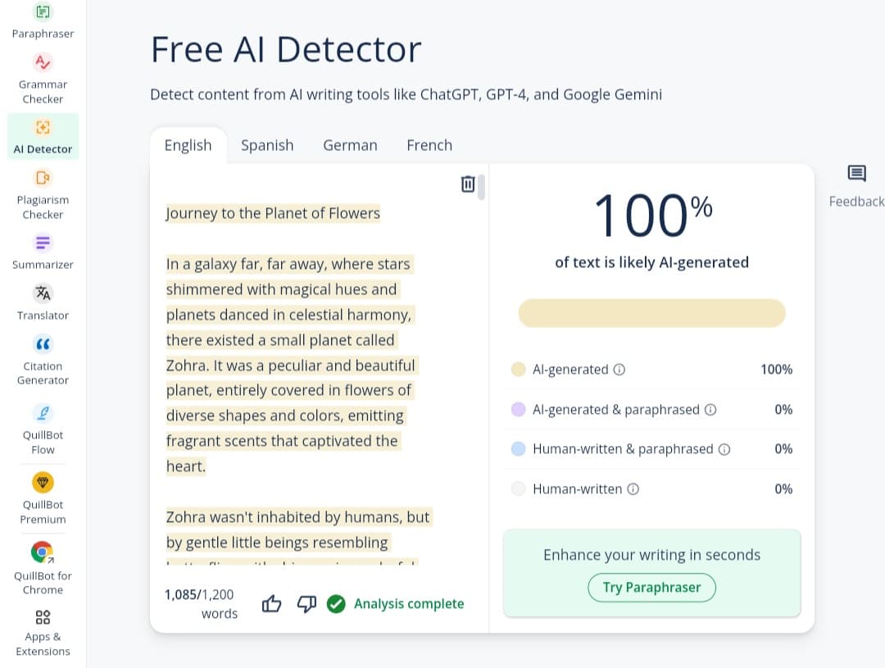Open the Grammar Checker tool
The image size is (885, 668).
pyautogui.click(x=43, y=63)
